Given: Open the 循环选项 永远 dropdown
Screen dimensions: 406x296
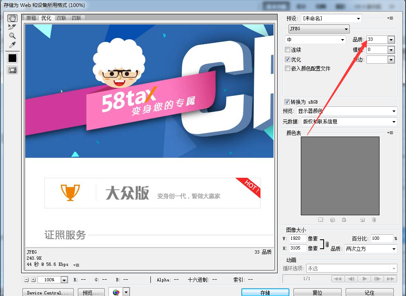Looking at the screenshot, I should (x=352, y=268).
